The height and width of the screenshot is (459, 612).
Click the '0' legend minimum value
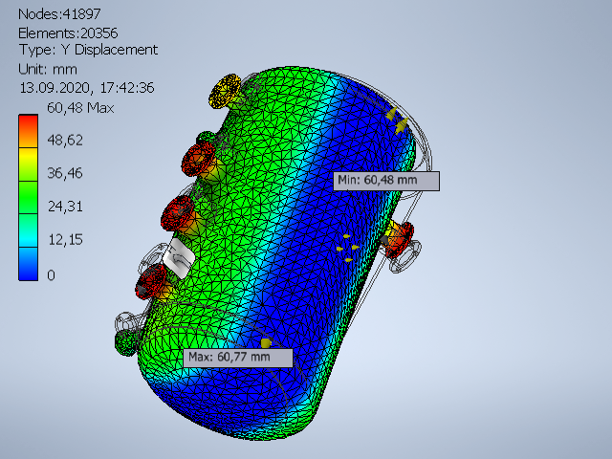[x=51, y=275]
